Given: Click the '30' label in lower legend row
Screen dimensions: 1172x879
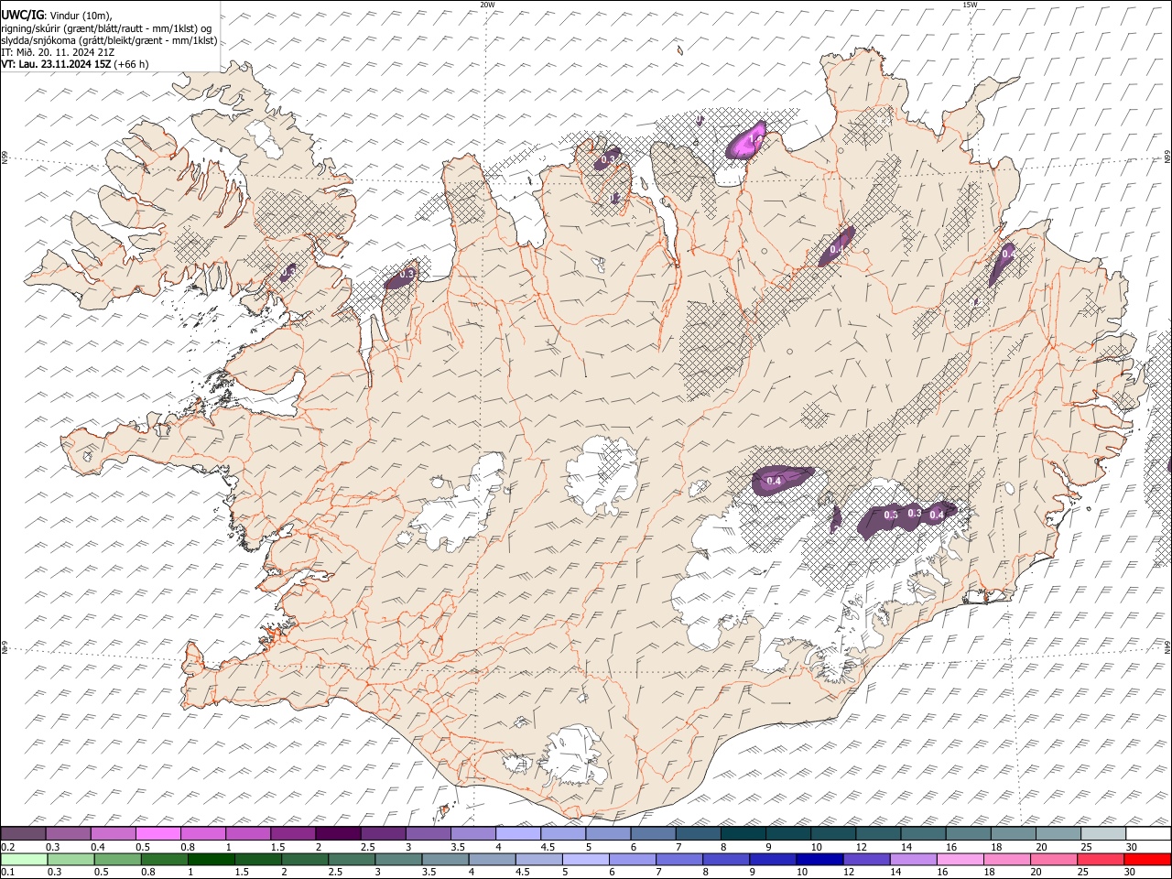Looking at the screenshot, I should click(x=1130, y=872).
